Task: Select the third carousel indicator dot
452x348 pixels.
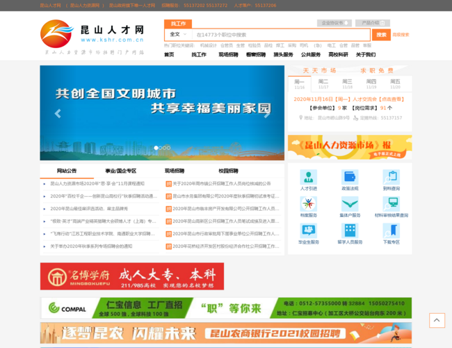Action: (x=164, y=148)
